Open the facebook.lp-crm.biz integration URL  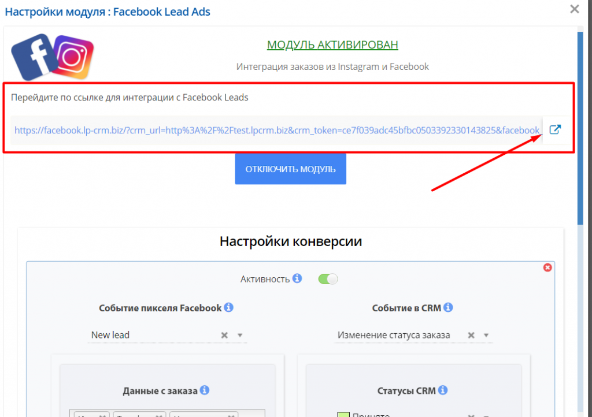coord(277,130)
